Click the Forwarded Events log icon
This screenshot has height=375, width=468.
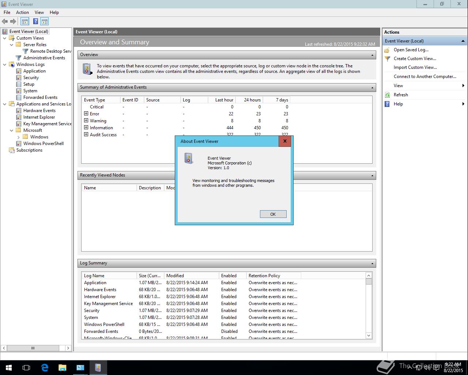(x=19, y=97)
